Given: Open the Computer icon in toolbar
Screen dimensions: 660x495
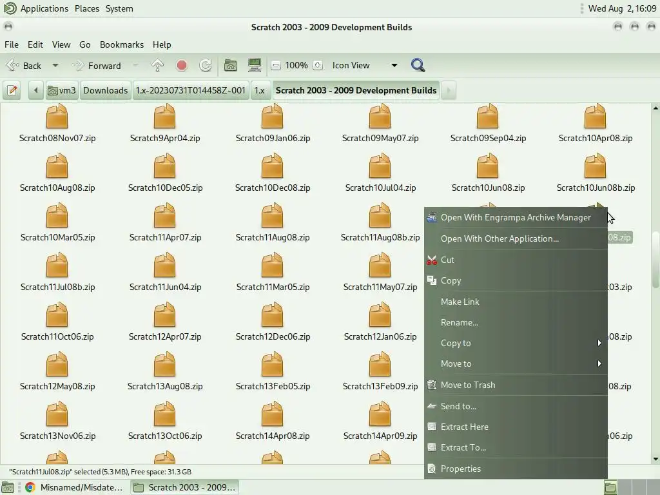Looking at the screenshot, I should point(254,66).
